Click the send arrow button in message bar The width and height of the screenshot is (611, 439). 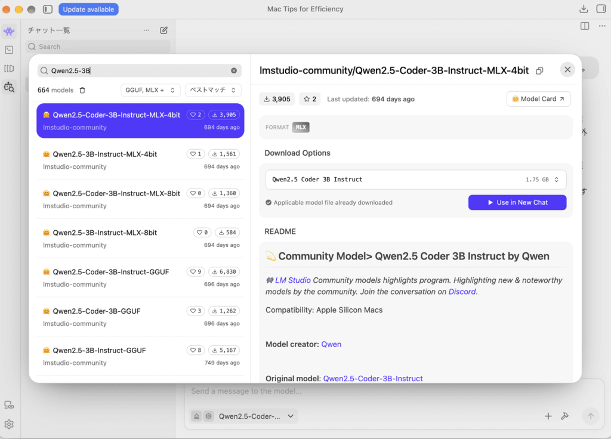590,416
